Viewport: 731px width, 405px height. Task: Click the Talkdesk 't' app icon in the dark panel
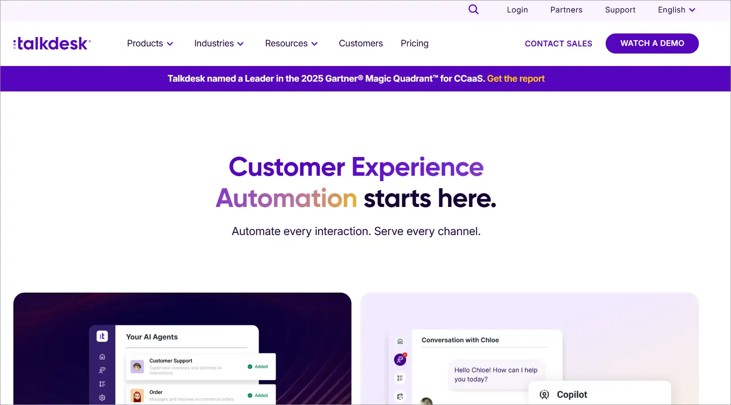click(x=102, y=336)
